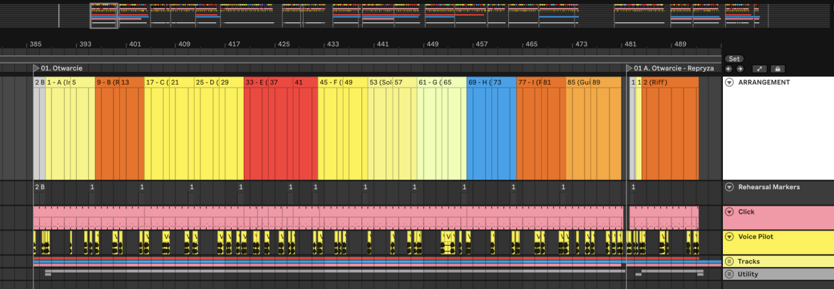This screenshot has width=834, height=289.
Task: Unfold the Utility group icon
Action: click(729, 274)
